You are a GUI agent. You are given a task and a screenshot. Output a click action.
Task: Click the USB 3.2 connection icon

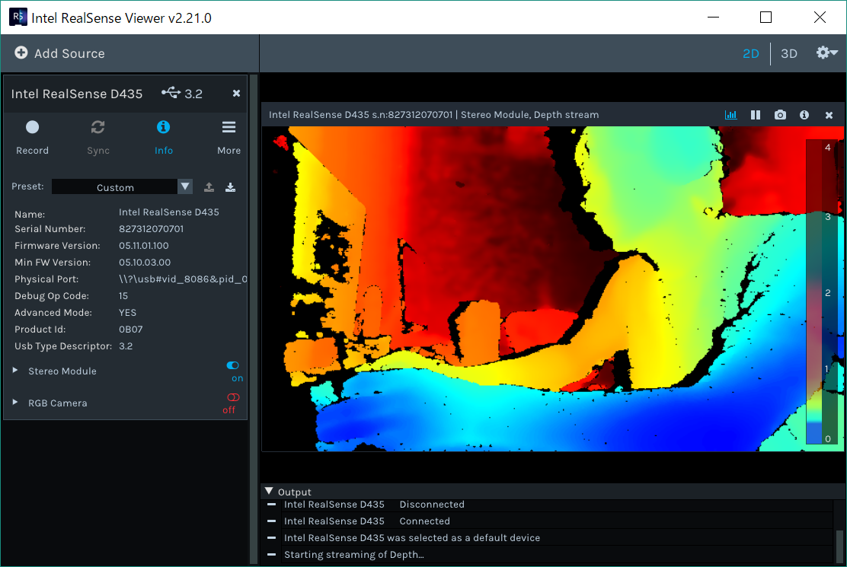coord(171,93)
